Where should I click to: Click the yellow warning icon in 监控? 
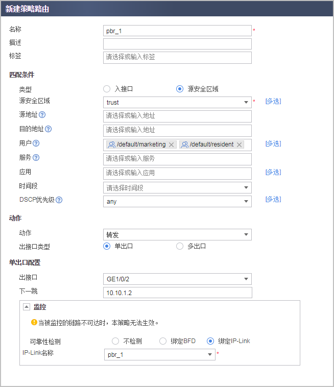tap(34, 322)
